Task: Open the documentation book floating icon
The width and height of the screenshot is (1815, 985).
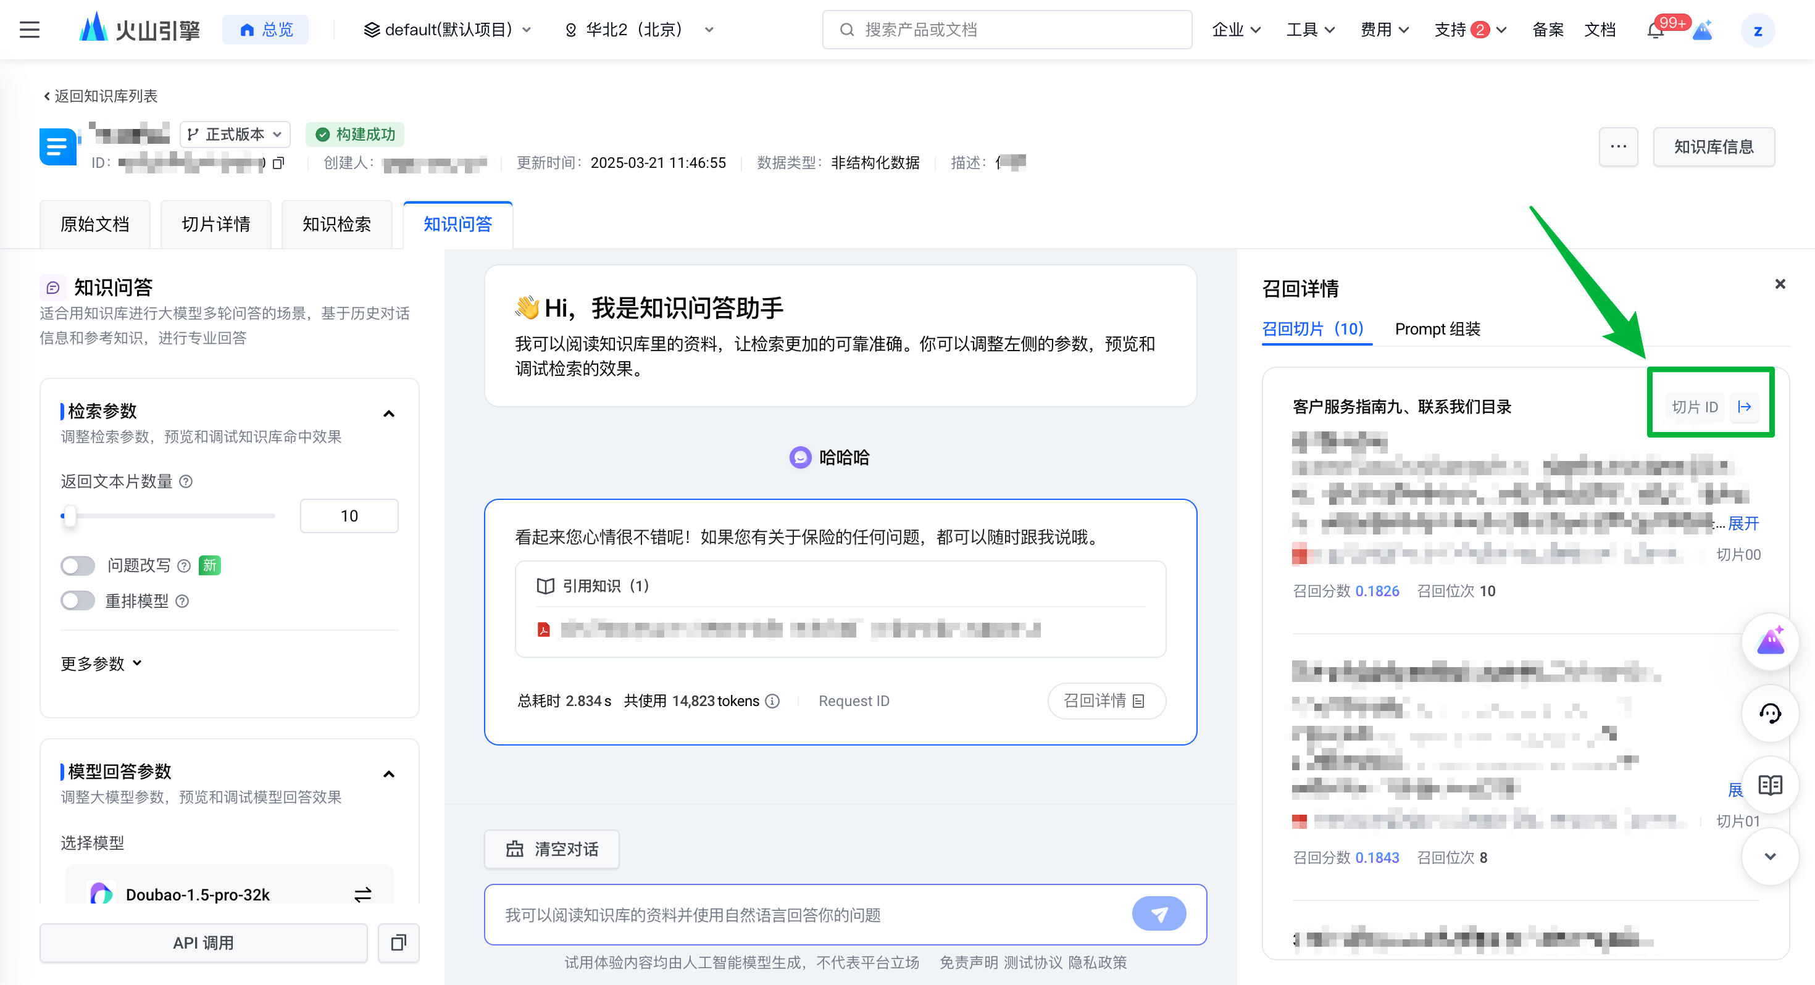Action: pyautogui.click(x=1770, y=785)
